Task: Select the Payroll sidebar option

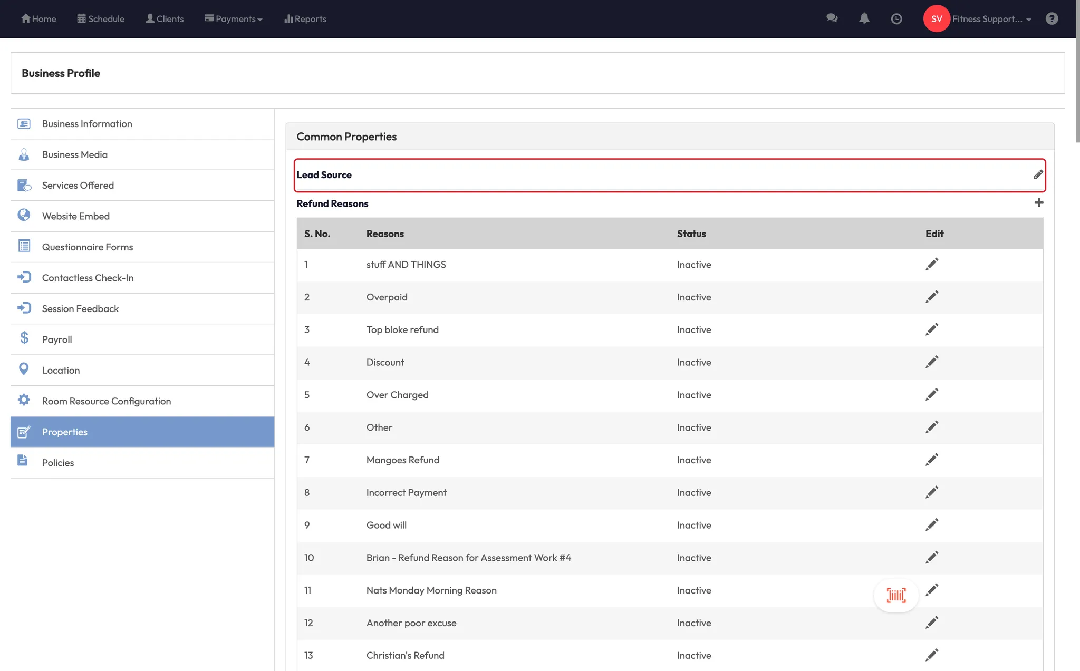Action: (57, 339)
